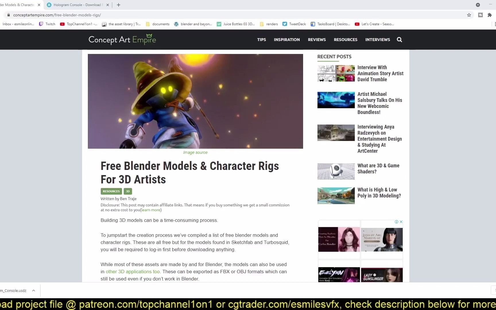Open the search on Concept Art Empire
Viewport: 496px width, 310px height.
(x=399, y=40)
